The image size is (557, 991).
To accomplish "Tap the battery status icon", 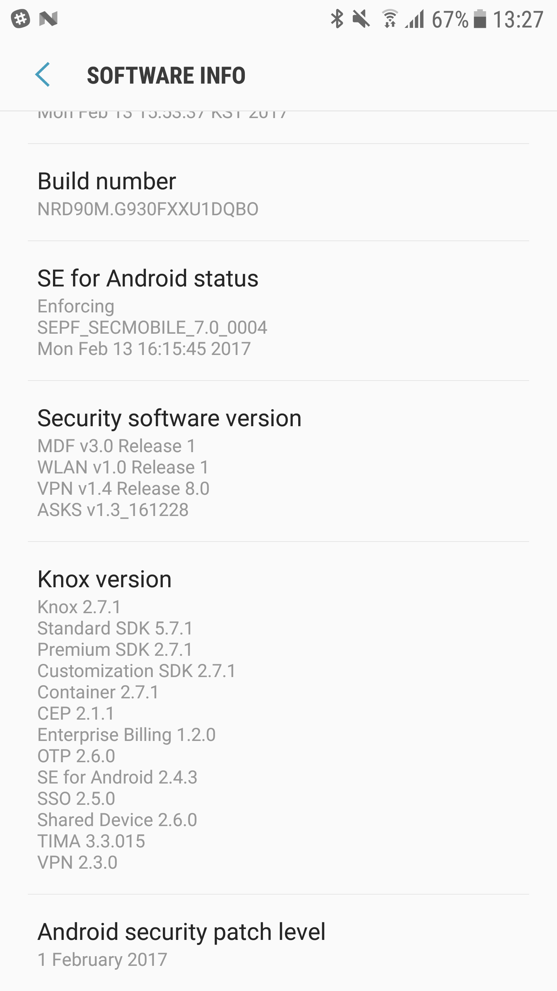I will click(x=480, y=19).
